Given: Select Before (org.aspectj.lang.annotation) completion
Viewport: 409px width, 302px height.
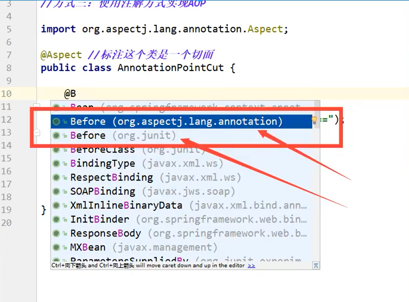Looking at the screenshot, I should [181, 121].
